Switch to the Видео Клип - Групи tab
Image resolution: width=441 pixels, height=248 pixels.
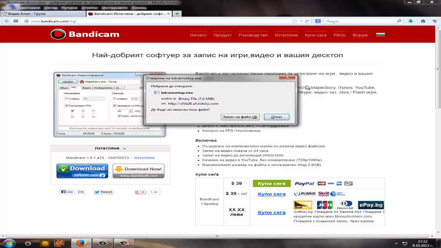pos(41,14)
